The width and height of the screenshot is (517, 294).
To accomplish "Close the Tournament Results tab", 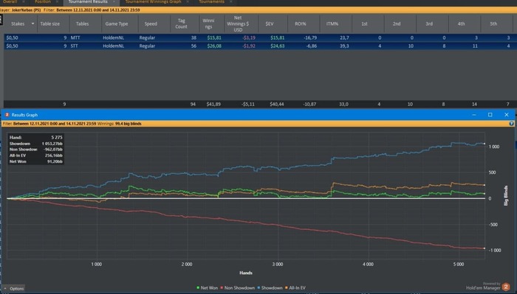I will 114,1.
